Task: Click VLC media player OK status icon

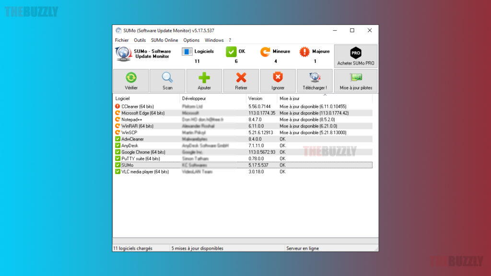Action: pyautogui.click(x=117, y=172)
